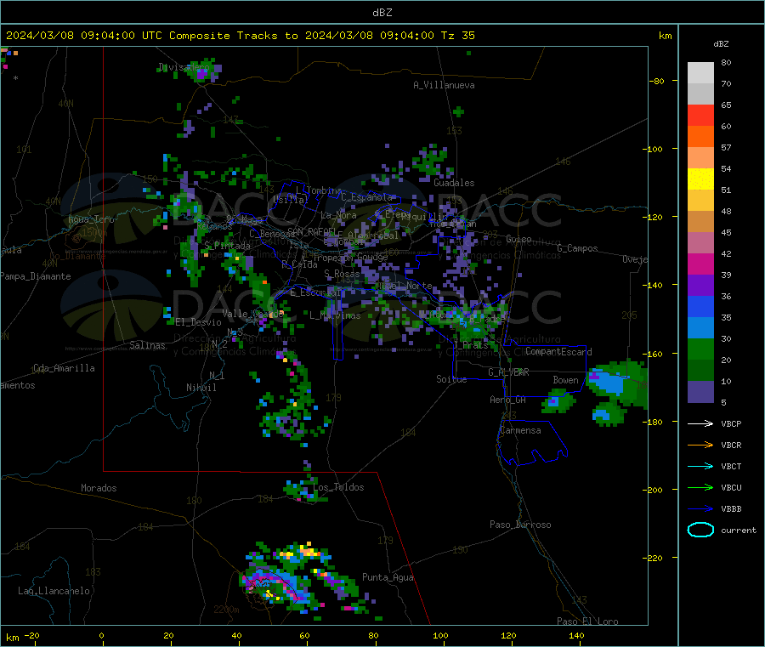Select the green 20-30 dBZ color swatch

[x=700, y=349]
